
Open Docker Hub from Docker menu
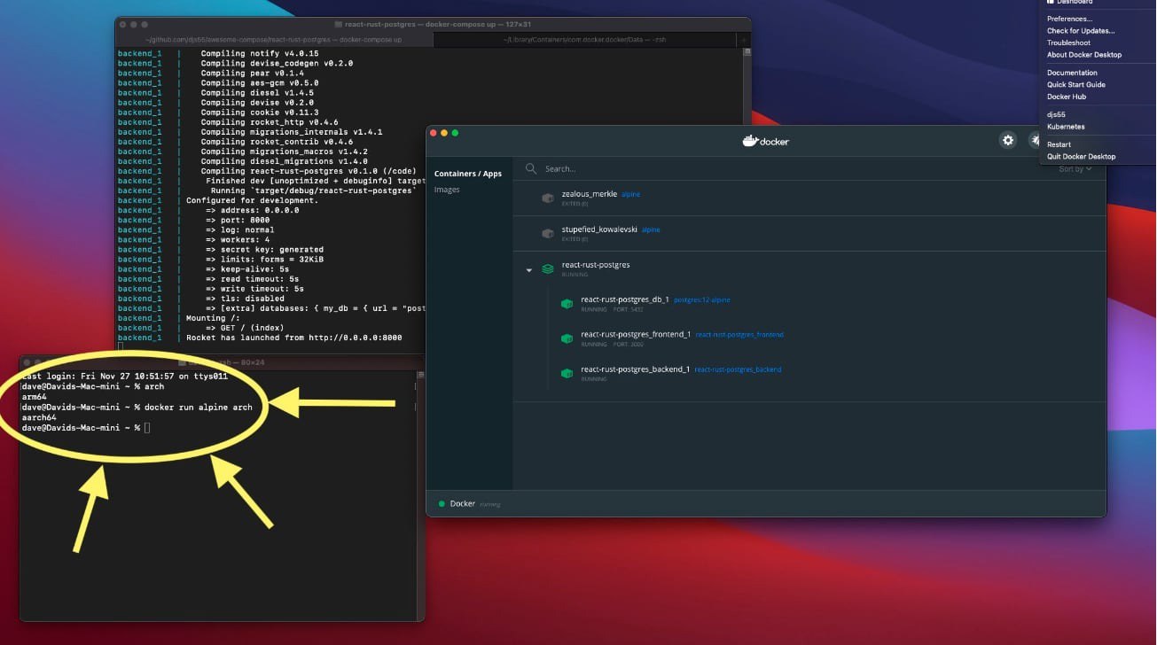[x=1067, y=97]
